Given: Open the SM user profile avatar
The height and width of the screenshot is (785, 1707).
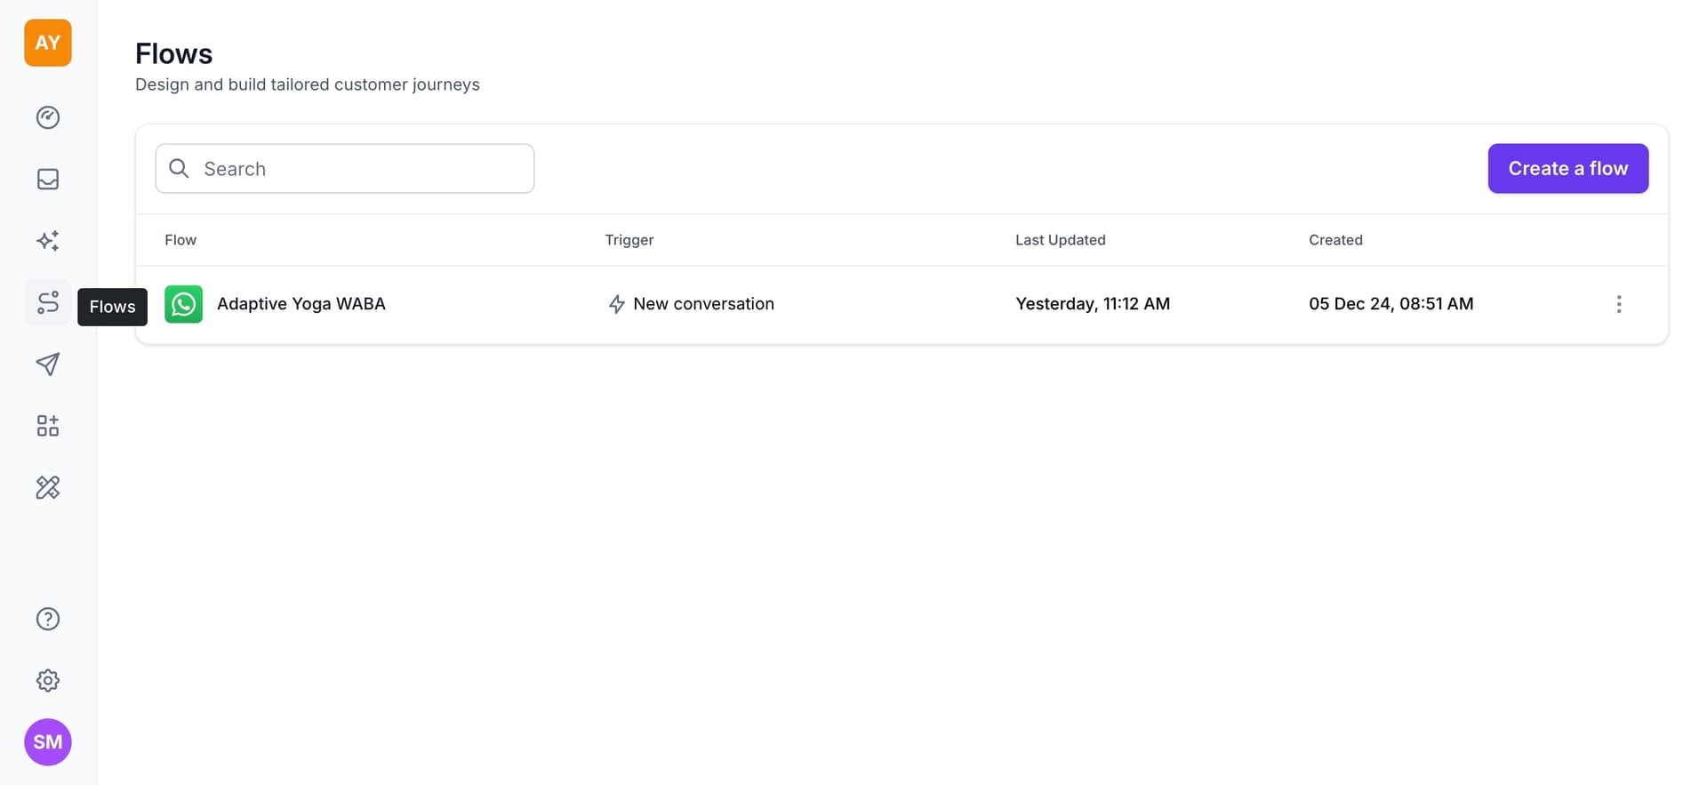Looking at the screenshot, I should click(48, 742).
